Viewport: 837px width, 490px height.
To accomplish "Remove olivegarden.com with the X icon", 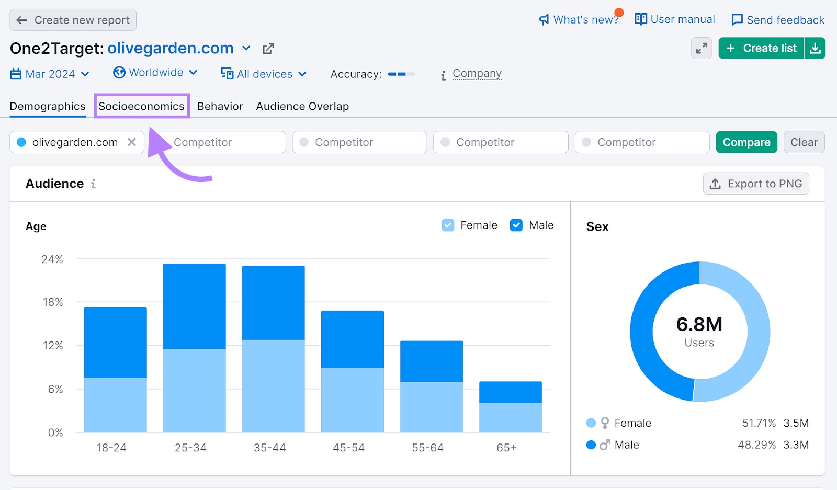I will 132,142.
